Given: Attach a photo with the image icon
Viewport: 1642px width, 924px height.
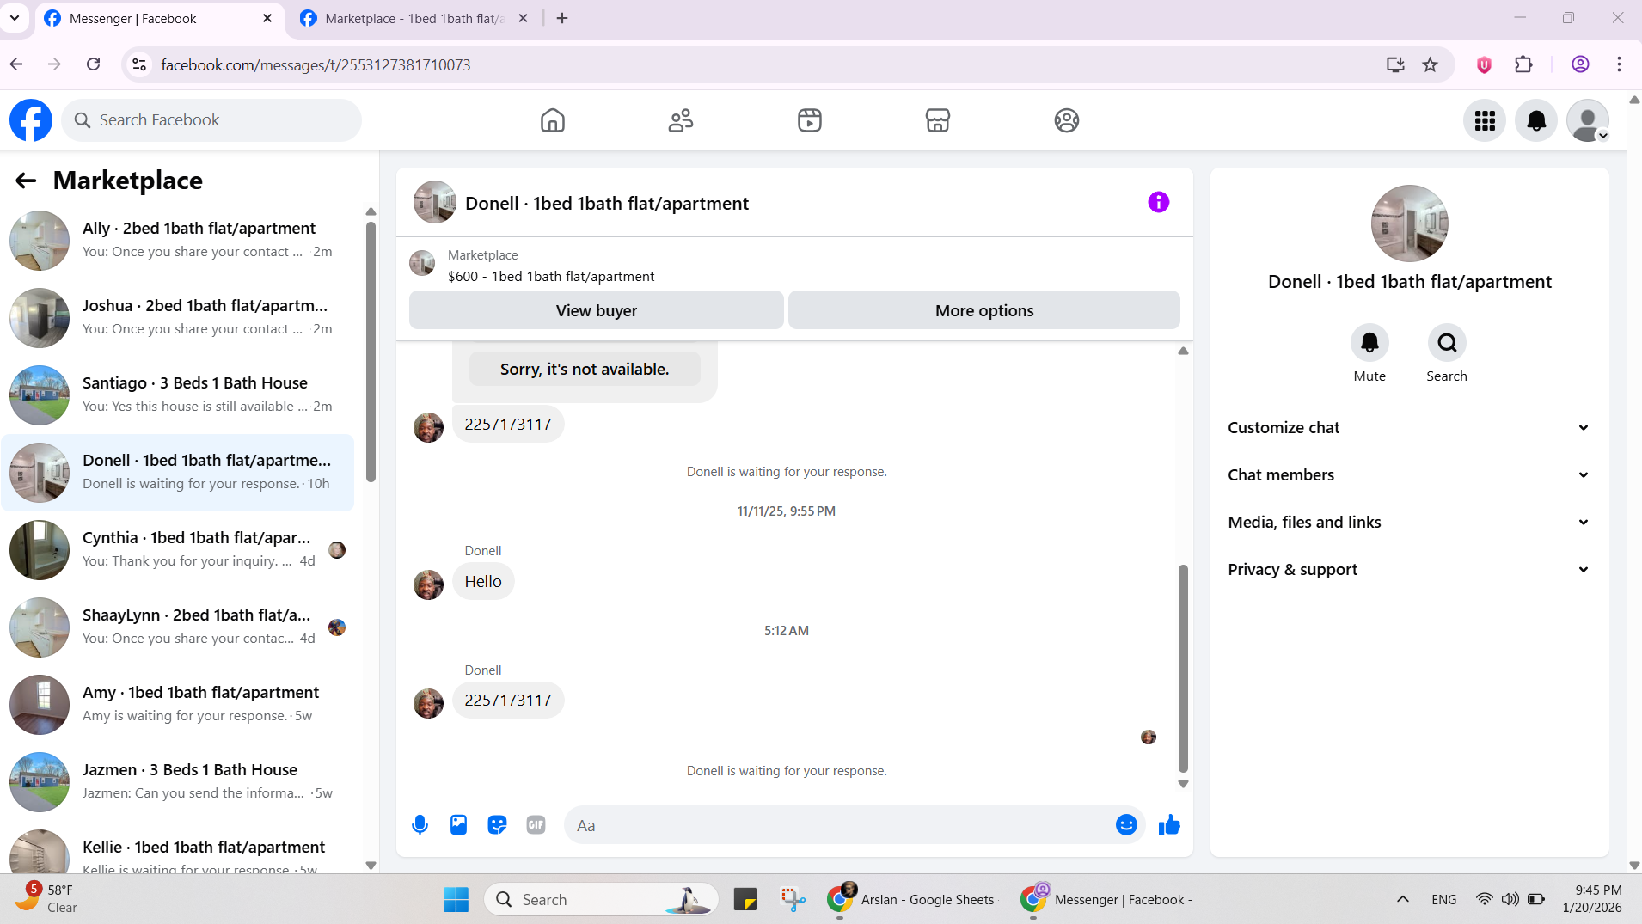Looking at the screenshot, I should coord(459,825).
